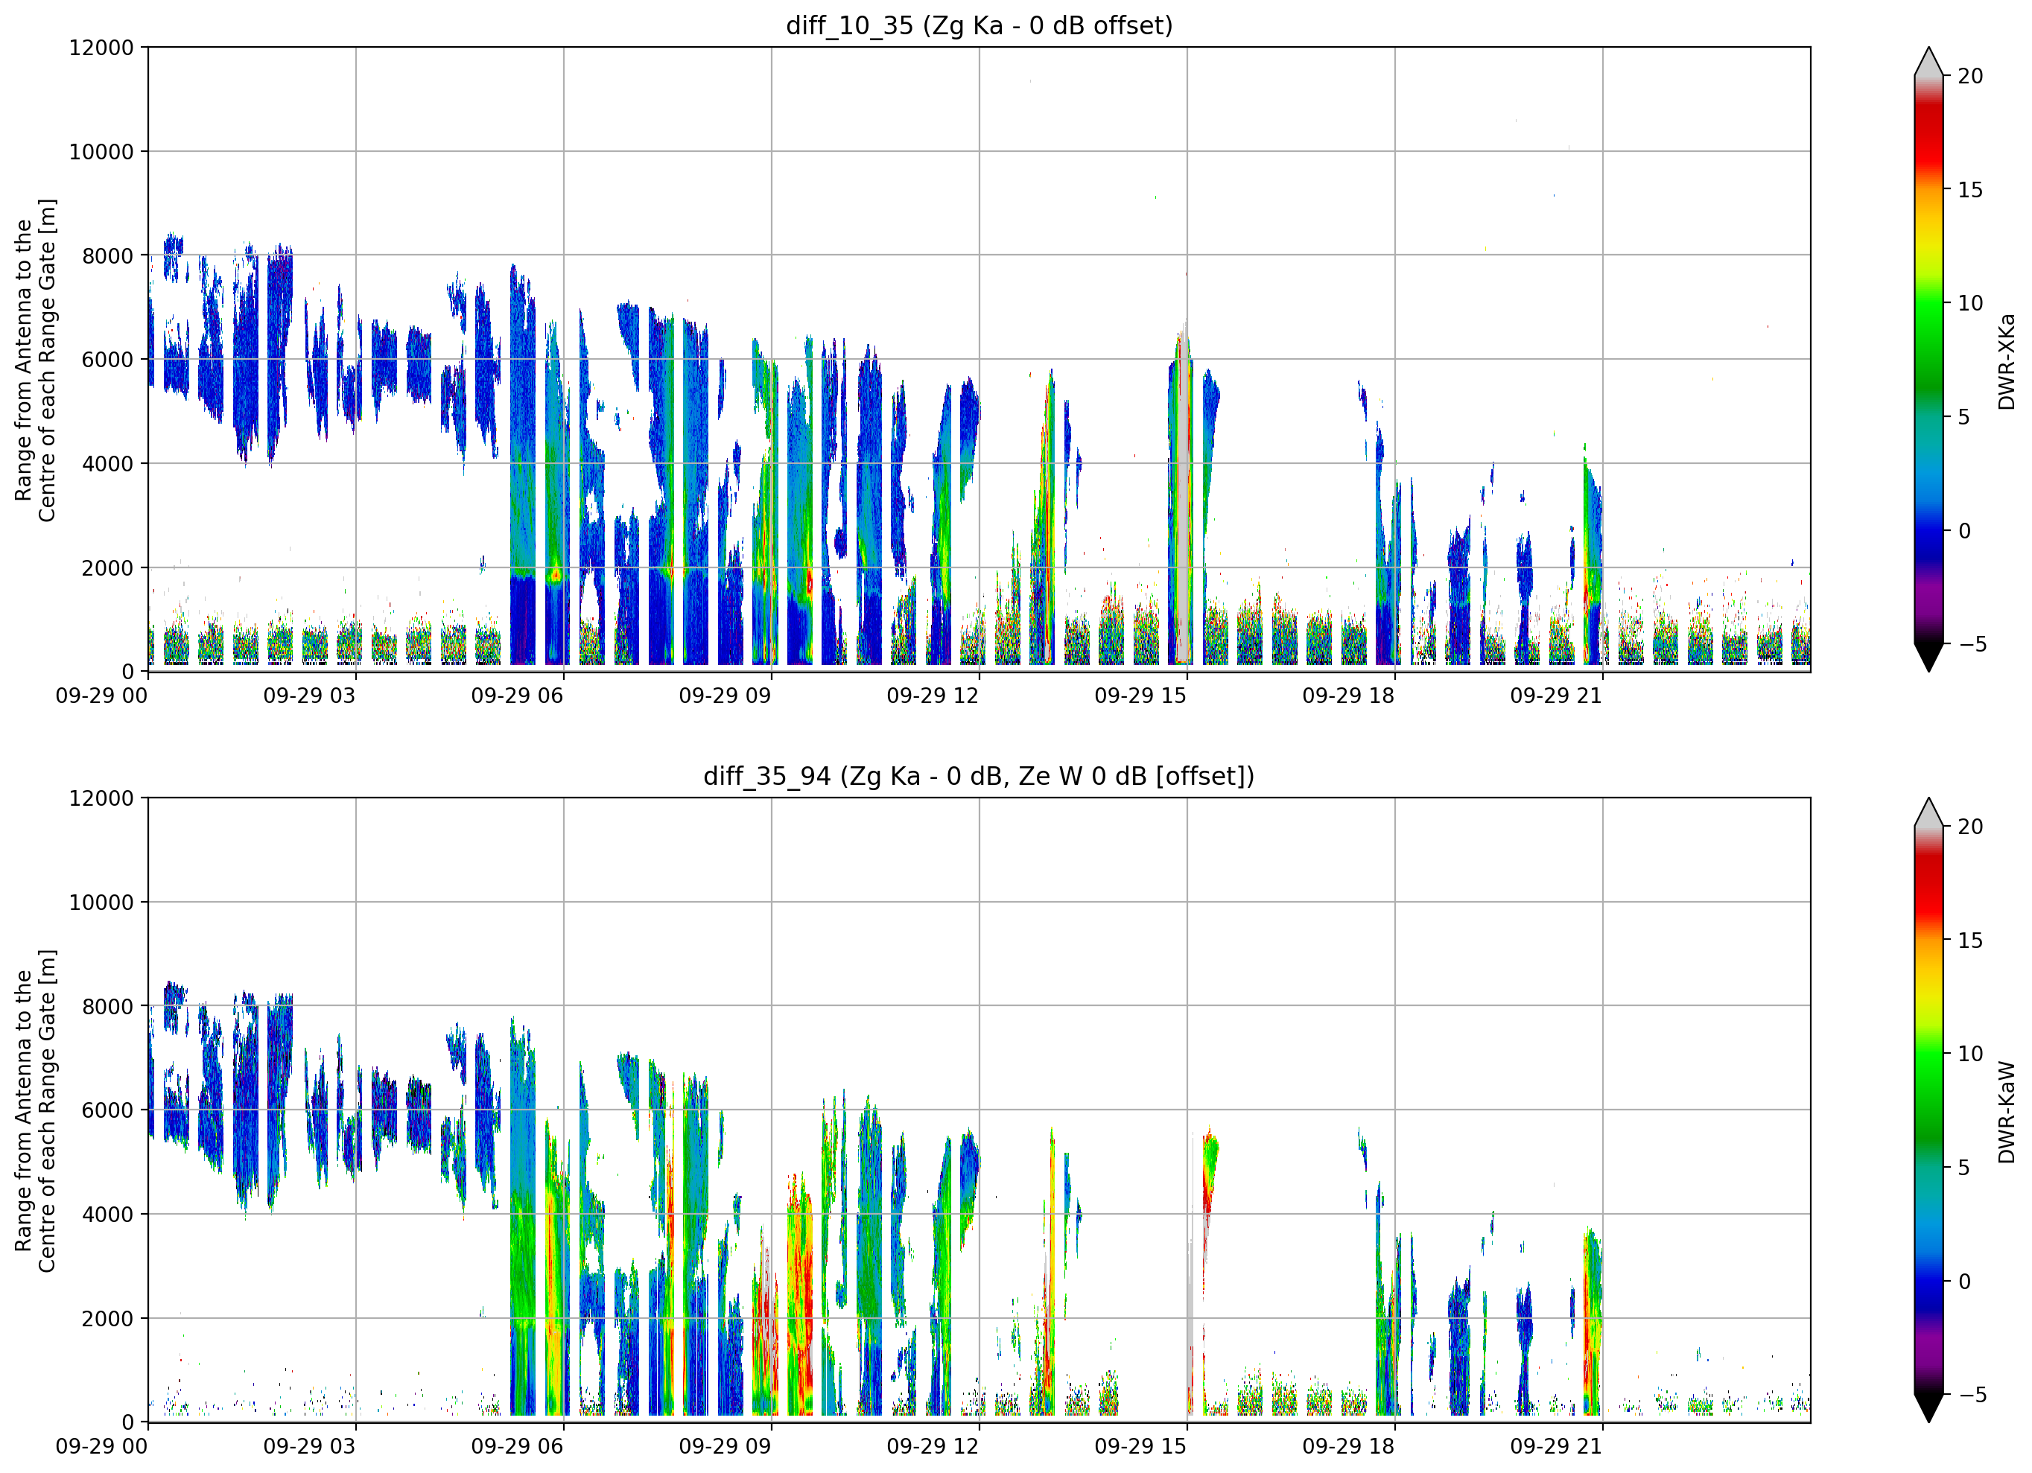Click the top plot's y-axis range title
Screen dimensions: 2032x1473
coord(35,360)
